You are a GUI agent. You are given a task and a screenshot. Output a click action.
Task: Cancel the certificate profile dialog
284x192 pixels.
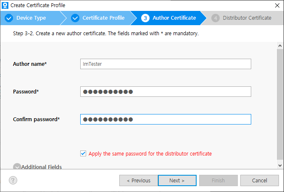tap(259, 180)
